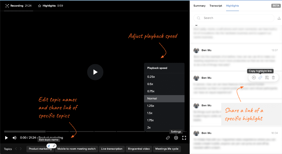Viewport: 282px width, 154px height.
Task: Click the play button in the bottom control bar
Action: [x=6, y=138]
